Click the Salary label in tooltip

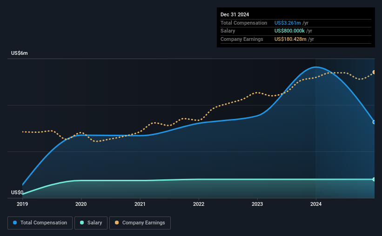(228, 31)
